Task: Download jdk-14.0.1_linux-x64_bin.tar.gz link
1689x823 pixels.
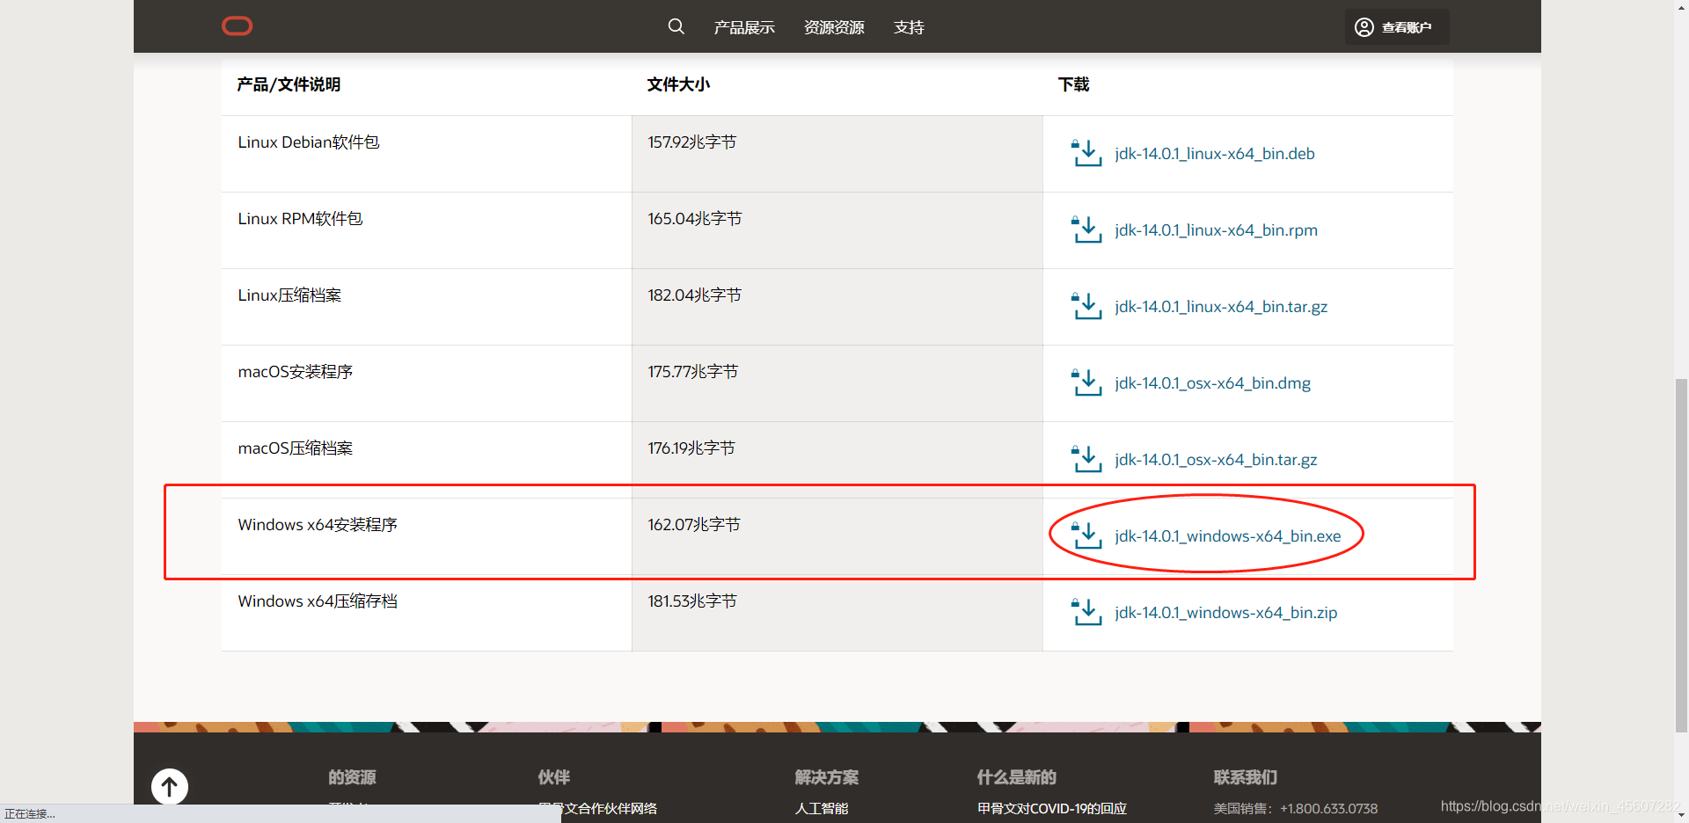Action: point(1221,307)
